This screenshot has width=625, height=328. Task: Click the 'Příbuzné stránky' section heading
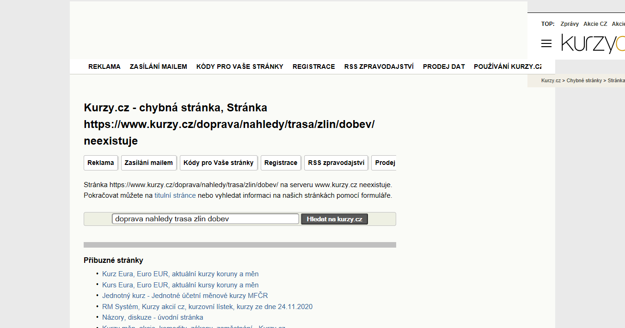114,260
